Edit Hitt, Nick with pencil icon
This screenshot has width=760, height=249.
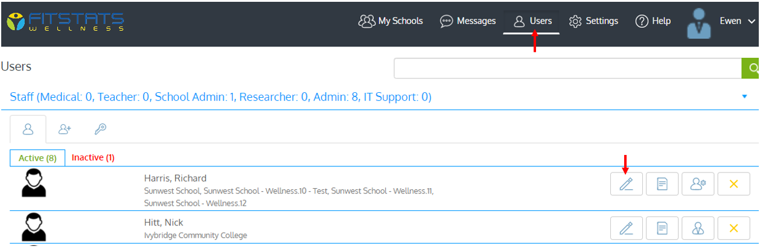[626, 228]
